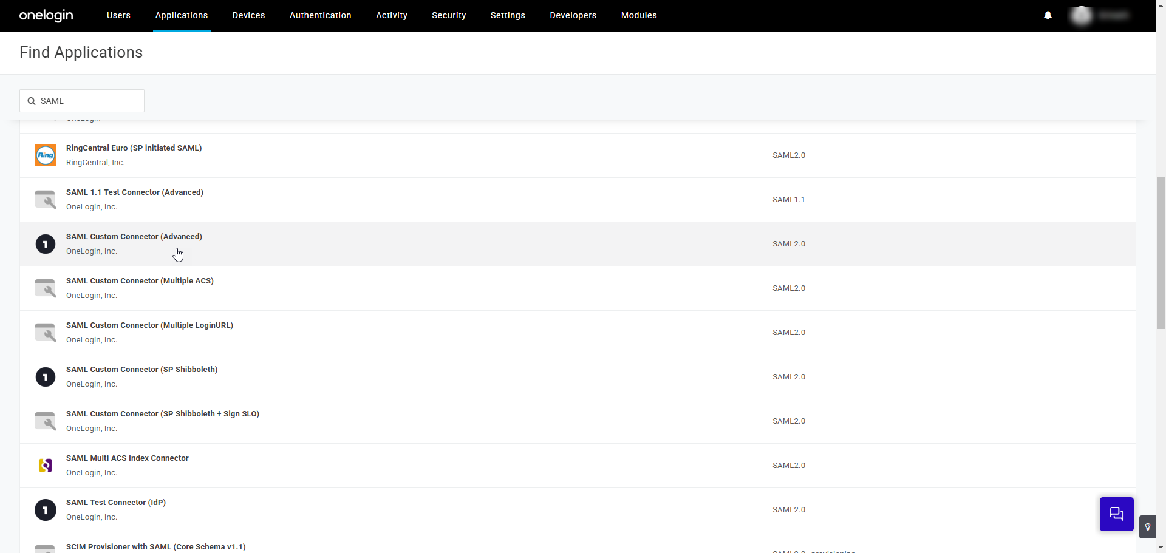Viewport: 1166px width, 553px height.
Task: Select SAML Custom Connector (SP Shibboleth + Sign SLO)
Action: click(578, 421)
